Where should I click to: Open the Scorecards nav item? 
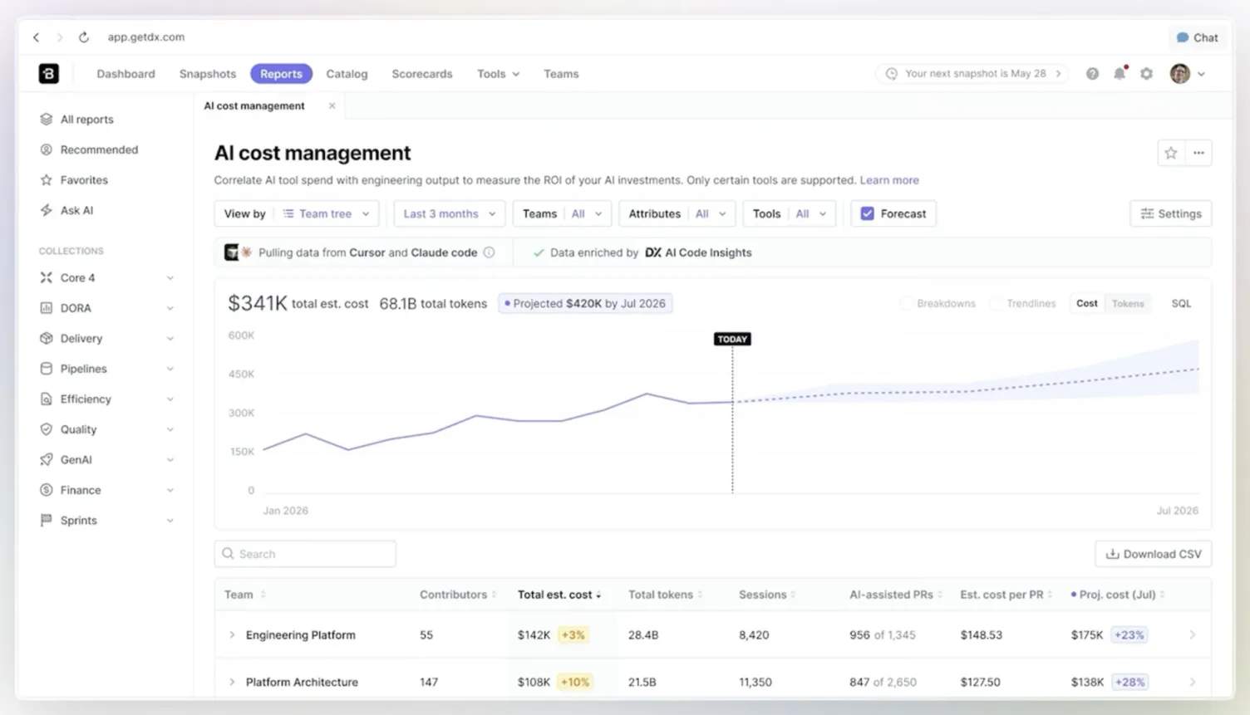422,74
